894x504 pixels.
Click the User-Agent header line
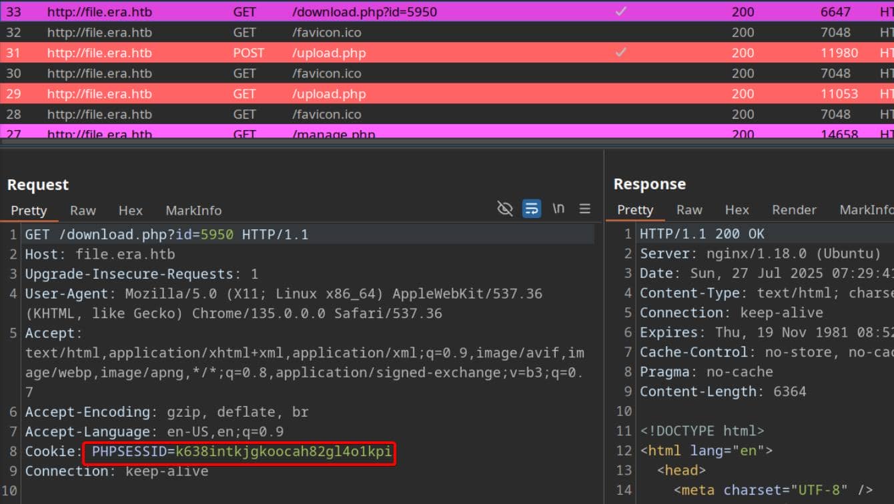coord(284,303)
